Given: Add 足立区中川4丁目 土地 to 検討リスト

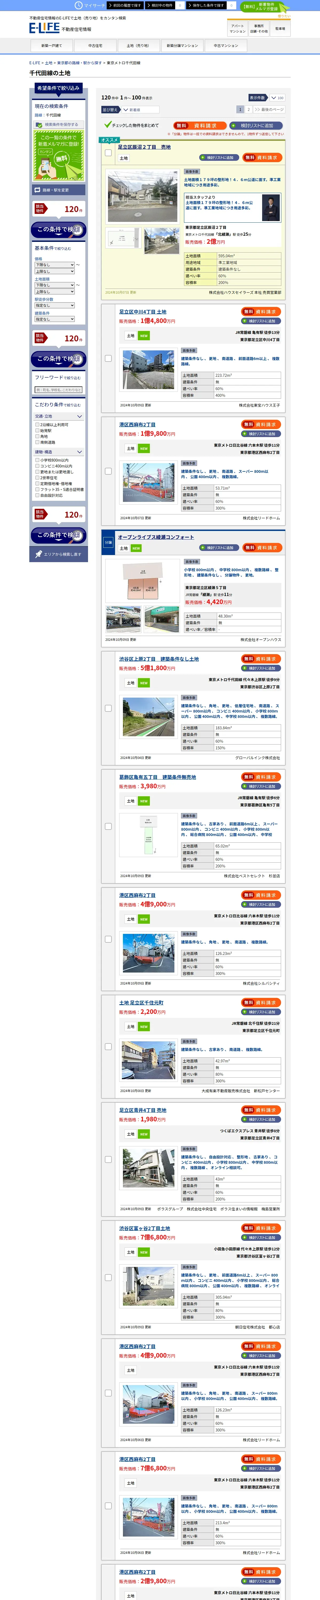Looking at the screenshot, I should (x=262, y=321).
